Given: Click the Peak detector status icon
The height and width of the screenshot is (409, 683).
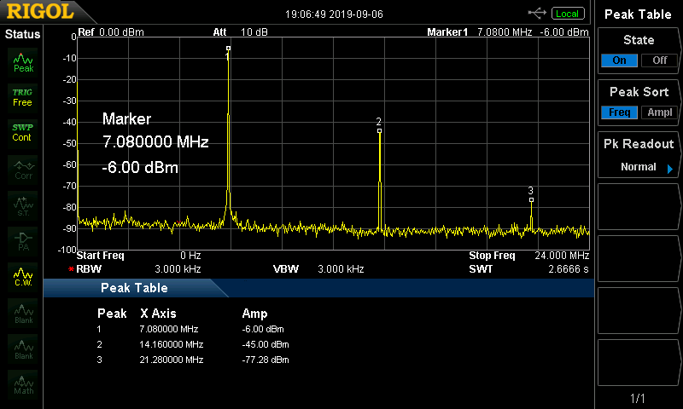Looking at the screenshot, I should click(x=23, y=61).
